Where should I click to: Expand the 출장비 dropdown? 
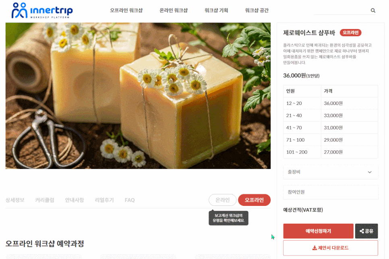331,172
